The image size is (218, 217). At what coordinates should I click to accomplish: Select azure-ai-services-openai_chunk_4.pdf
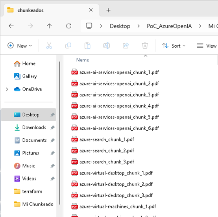pos(115,106)
